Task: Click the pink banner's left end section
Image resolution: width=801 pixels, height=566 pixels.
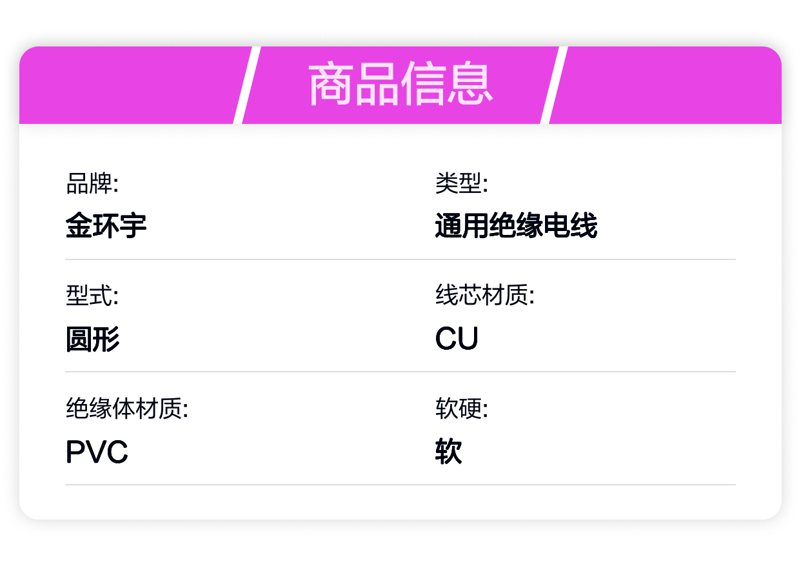Action: coord(129,85)
